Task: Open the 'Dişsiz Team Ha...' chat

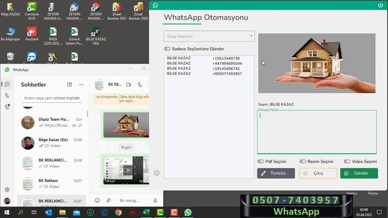Action: coord(52,122)
